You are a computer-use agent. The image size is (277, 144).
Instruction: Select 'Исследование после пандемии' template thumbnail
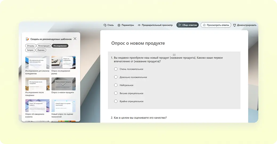(37, 84)
